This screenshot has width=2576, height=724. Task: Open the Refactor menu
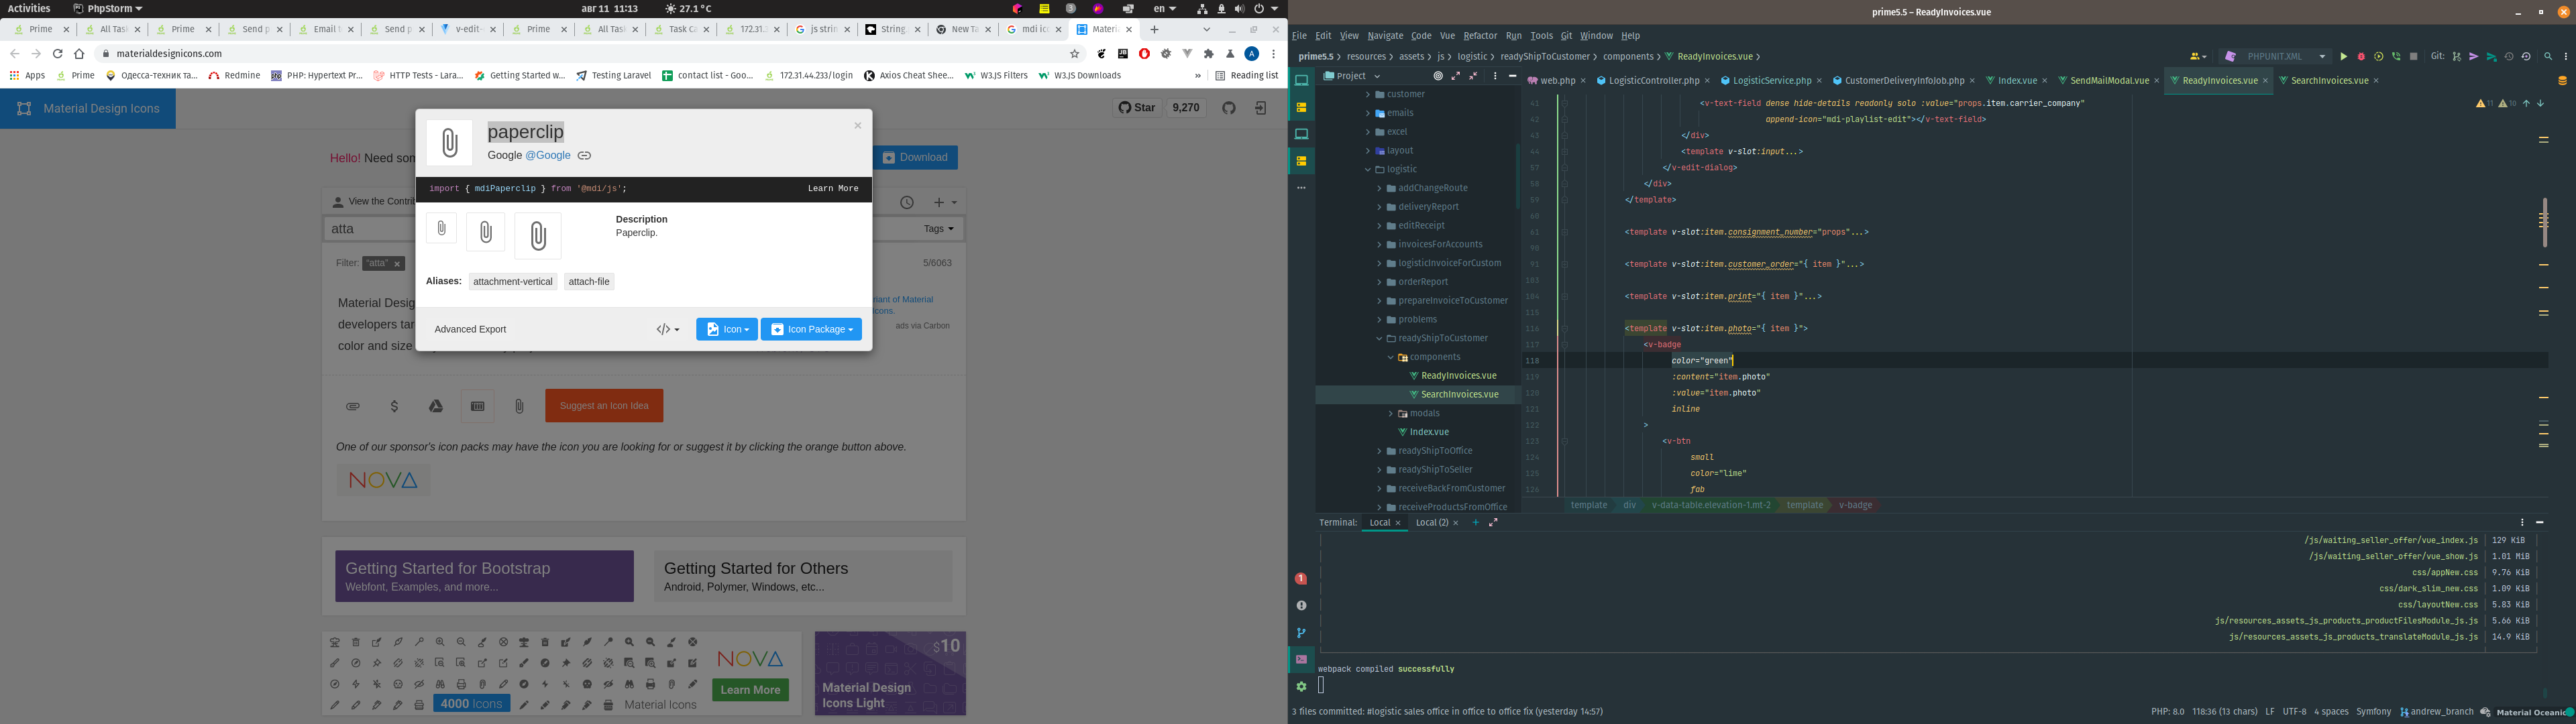click(1480, 36)
